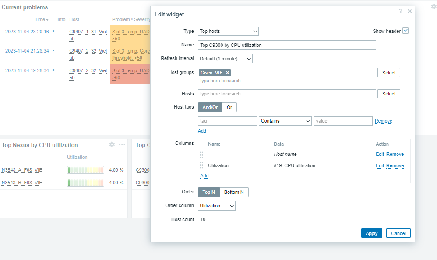This screenshot has width=437, height=260.
Task: Remove Cisco_VIE tag from Host groups
Action: [227, 73]
